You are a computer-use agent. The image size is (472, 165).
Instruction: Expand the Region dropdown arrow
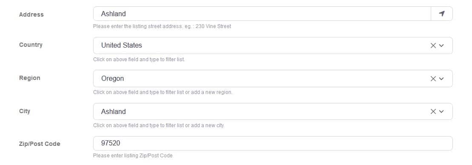442,79
